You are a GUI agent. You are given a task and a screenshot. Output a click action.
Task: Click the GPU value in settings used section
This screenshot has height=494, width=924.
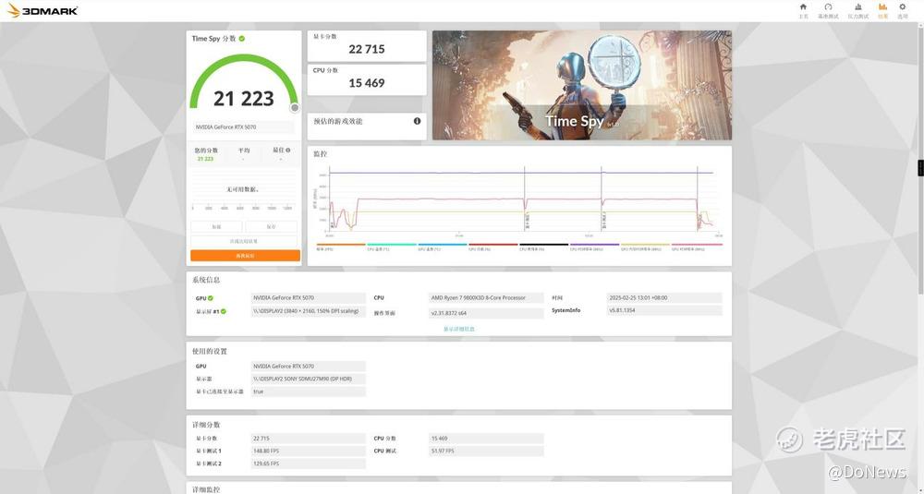(309, 367)
